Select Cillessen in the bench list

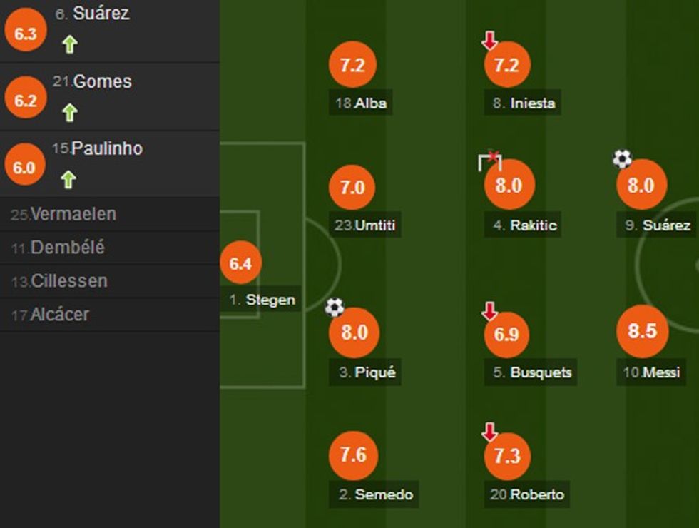point(60,281)
